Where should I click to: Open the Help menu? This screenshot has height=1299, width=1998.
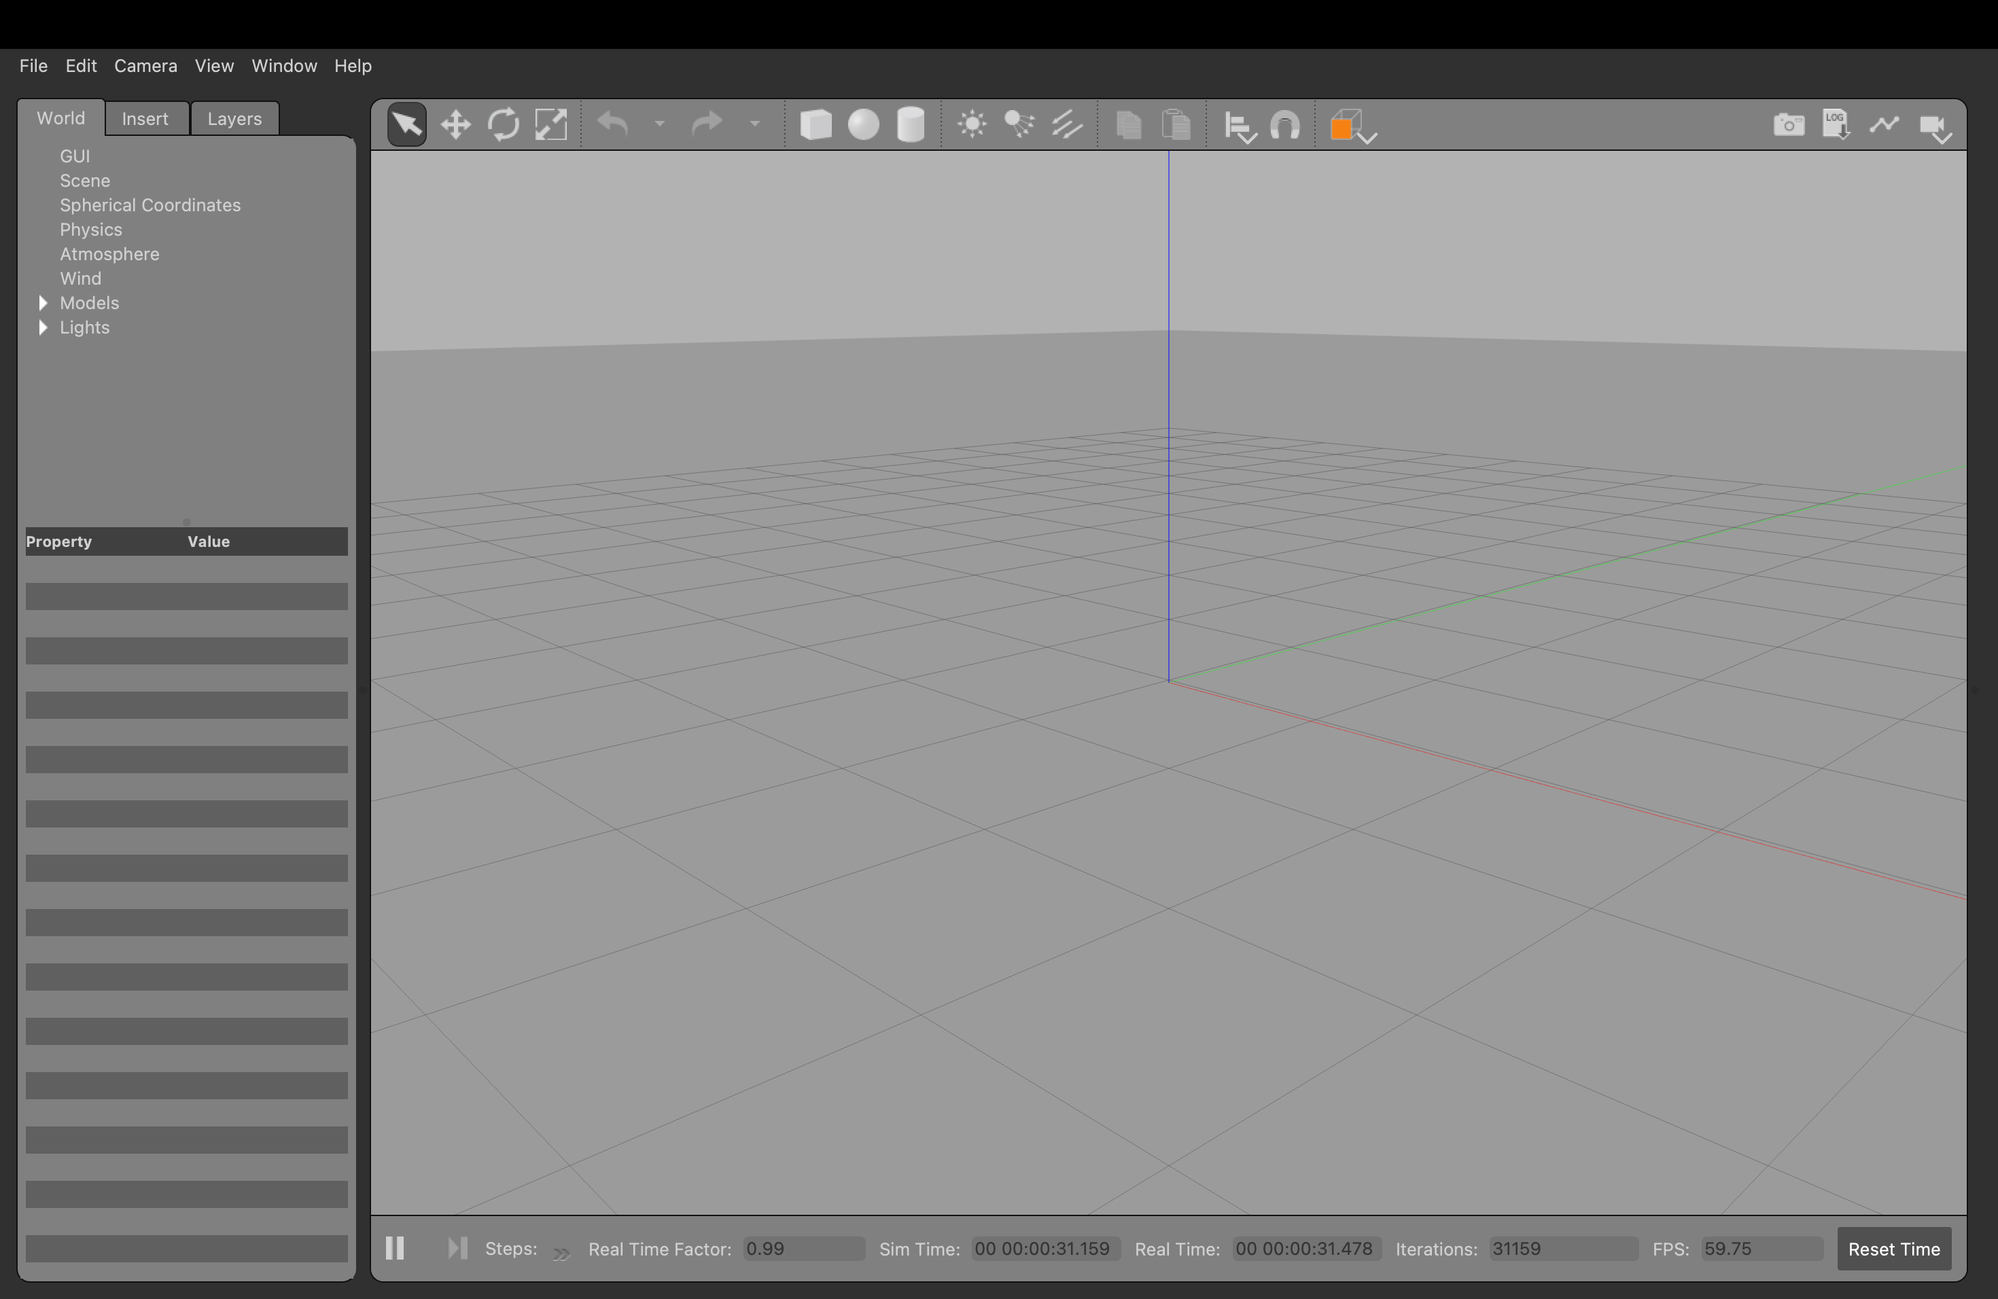click(x=353, y=65)
